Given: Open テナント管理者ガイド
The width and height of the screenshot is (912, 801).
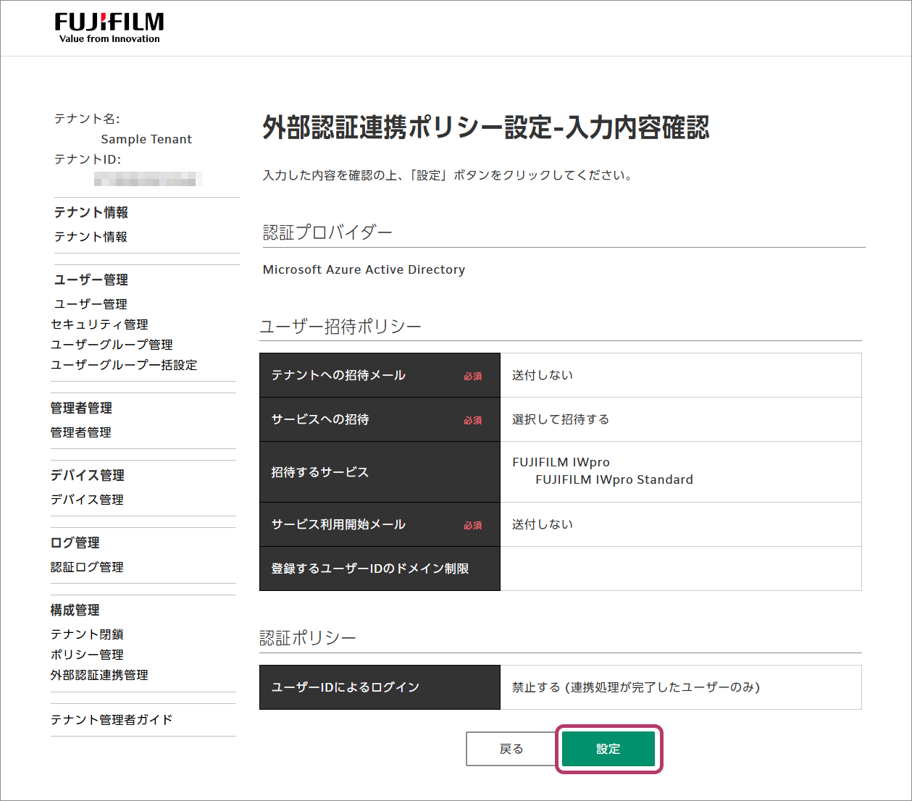Looking at the screenshot, I should pos(112,720).
